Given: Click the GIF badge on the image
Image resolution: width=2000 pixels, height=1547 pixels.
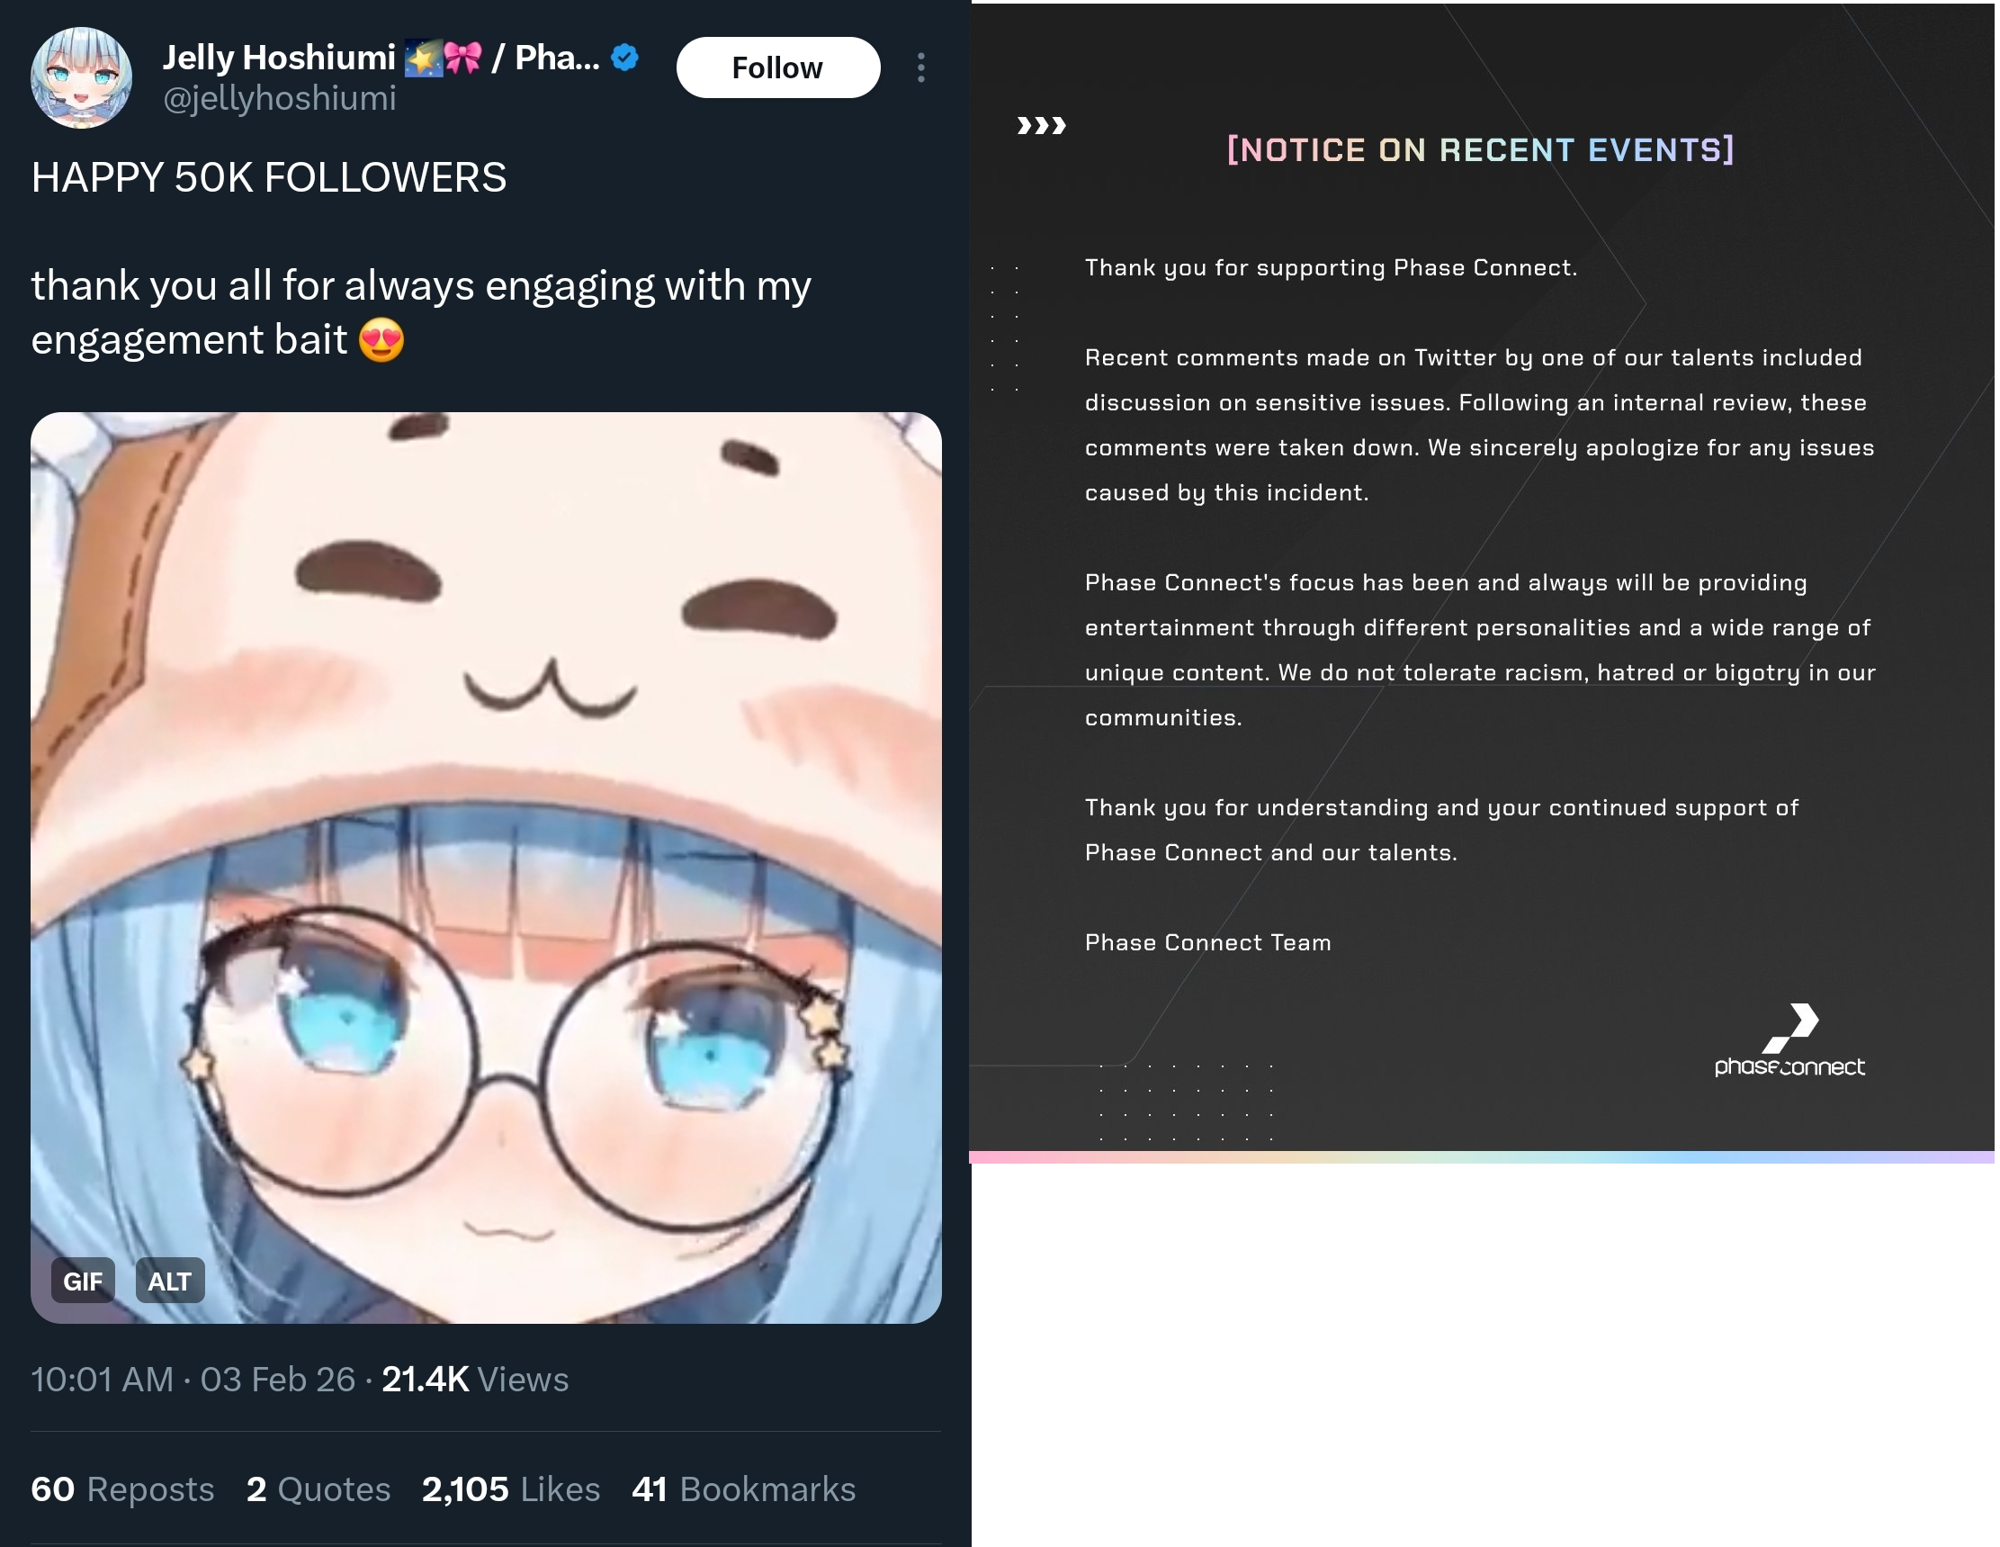Looking at the screenshot, I should [x=83, y=1281].
